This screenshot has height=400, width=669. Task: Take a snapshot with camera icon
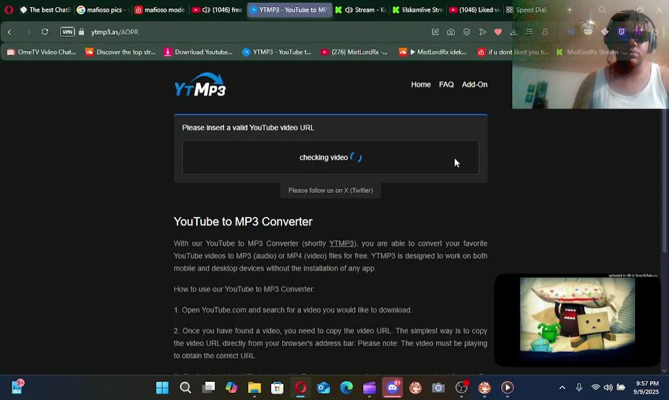(x=451, y=32)
